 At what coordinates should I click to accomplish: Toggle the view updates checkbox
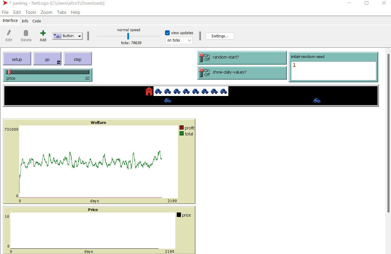tap(167, 33)
